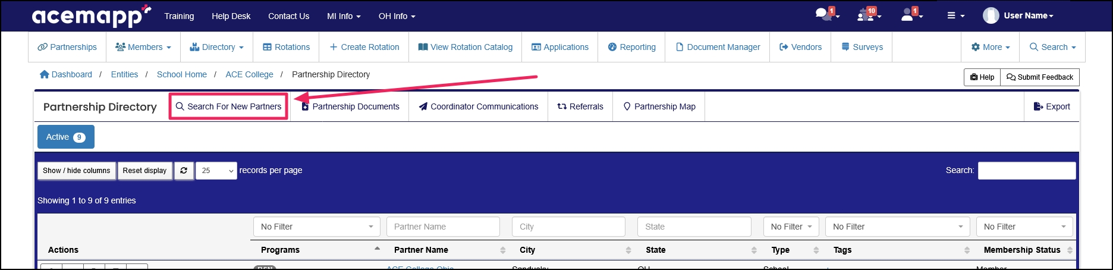Image resolution: width=1113 pixels, height=270 pixels.
Task: Click the Help button
Action: click(x=982, y=77)
